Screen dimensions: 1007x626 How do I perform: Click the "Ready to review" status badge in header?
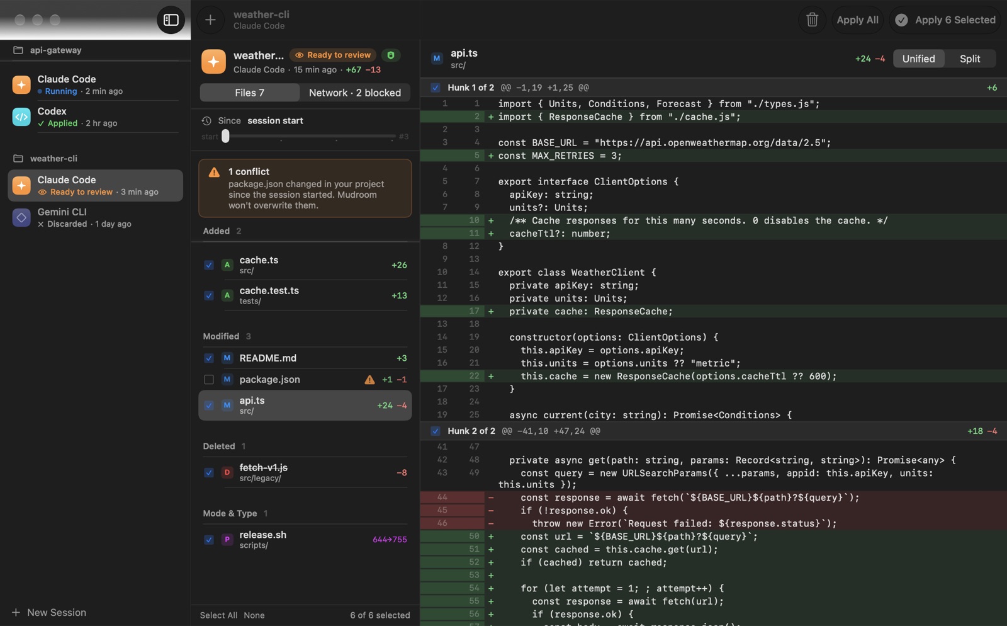tap(333, 55)
